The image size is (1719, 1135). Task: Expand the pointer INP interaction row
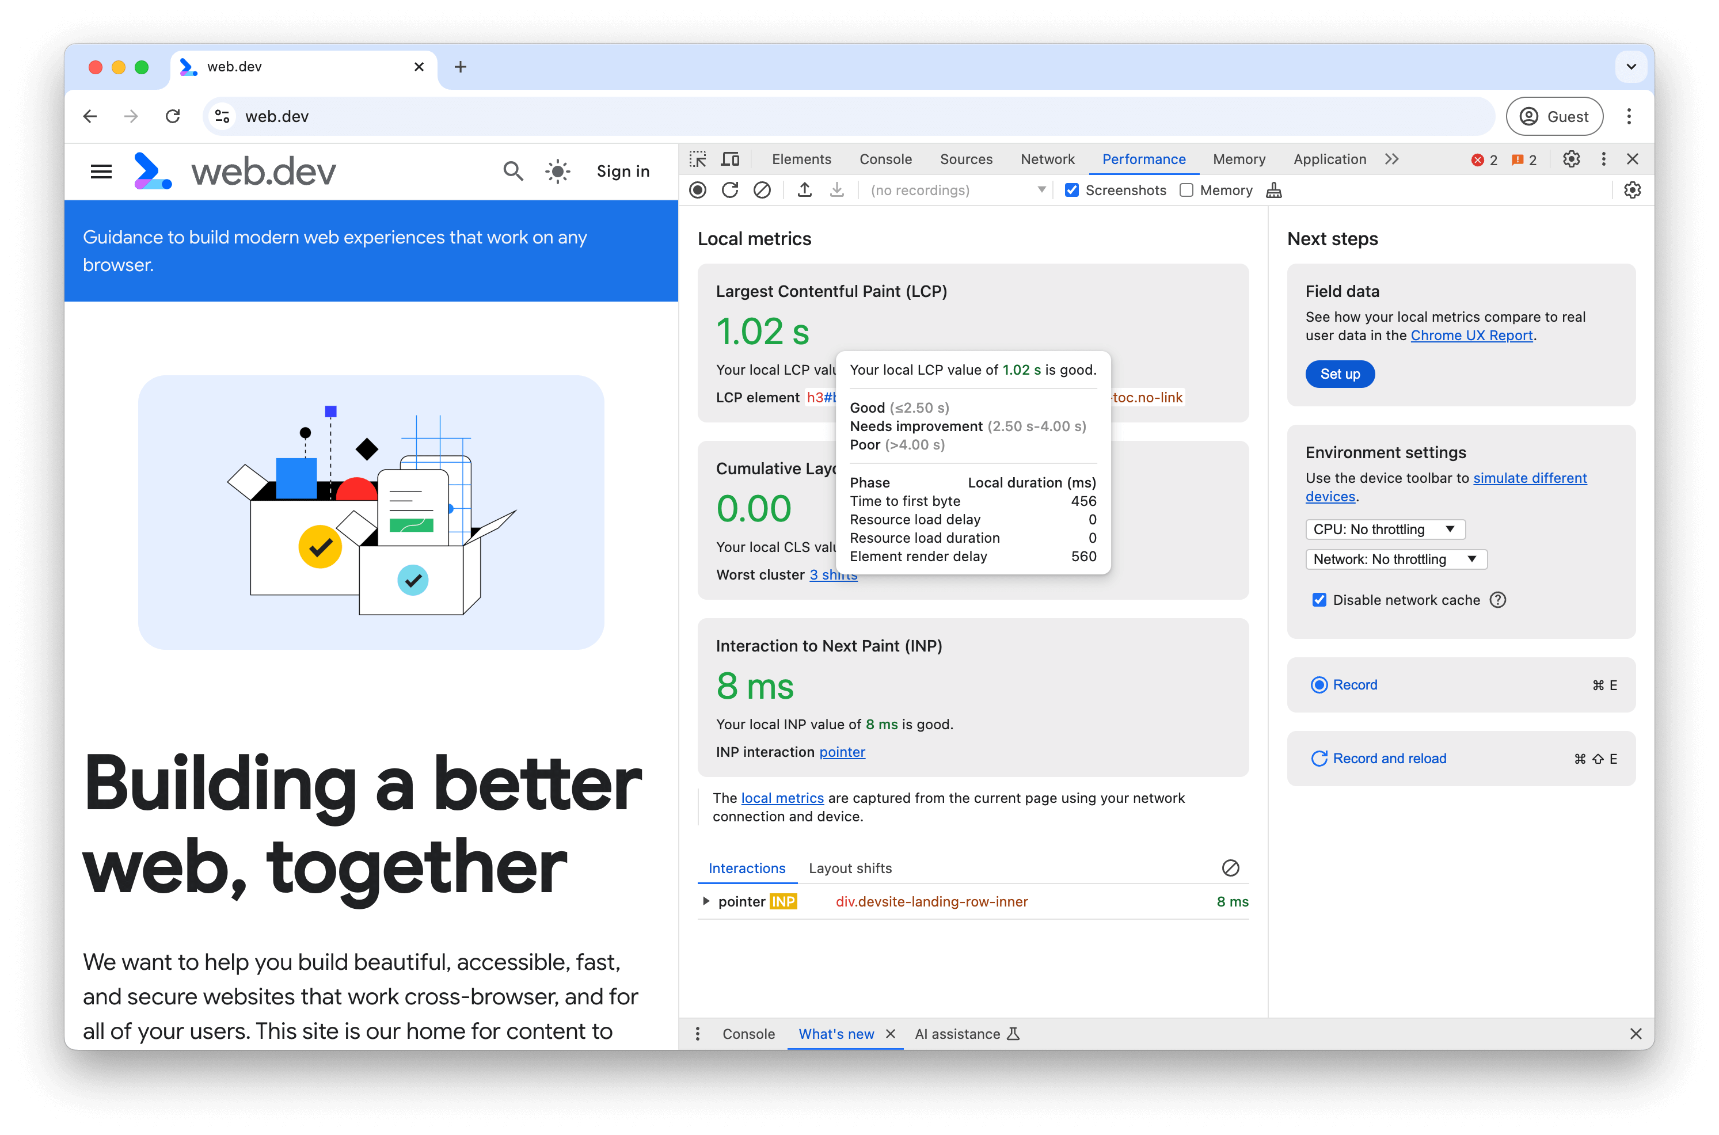706,901
